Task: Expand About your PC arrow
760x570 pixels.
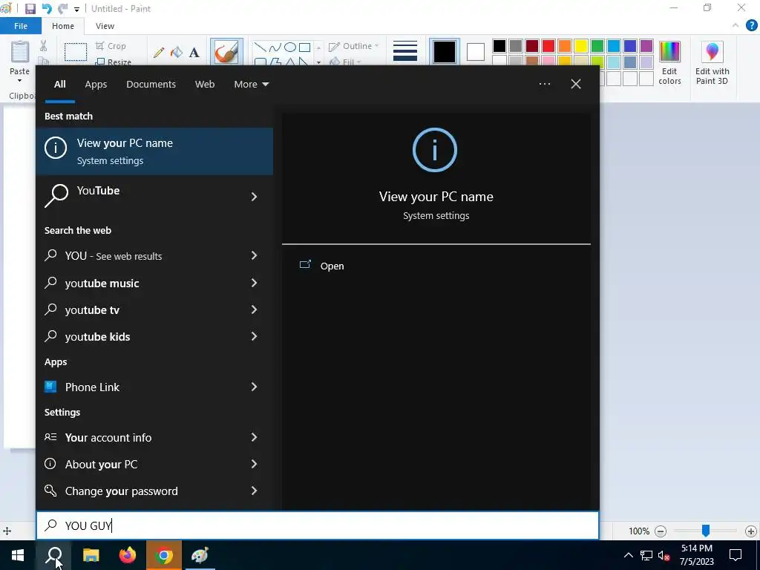Action: [x=254, y=464]
